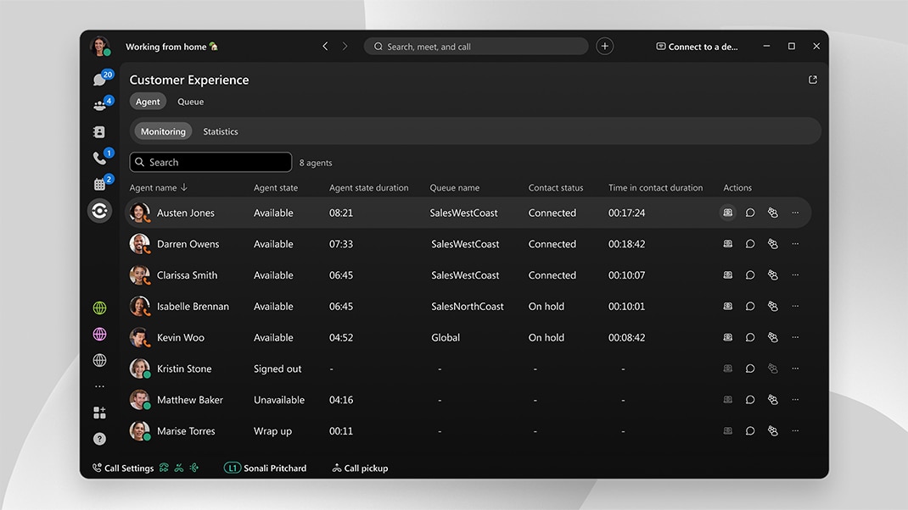This screenshot has width=908, height=510.
Task: Open the Contacts icon in the sidebar
Action: [99, 132]
